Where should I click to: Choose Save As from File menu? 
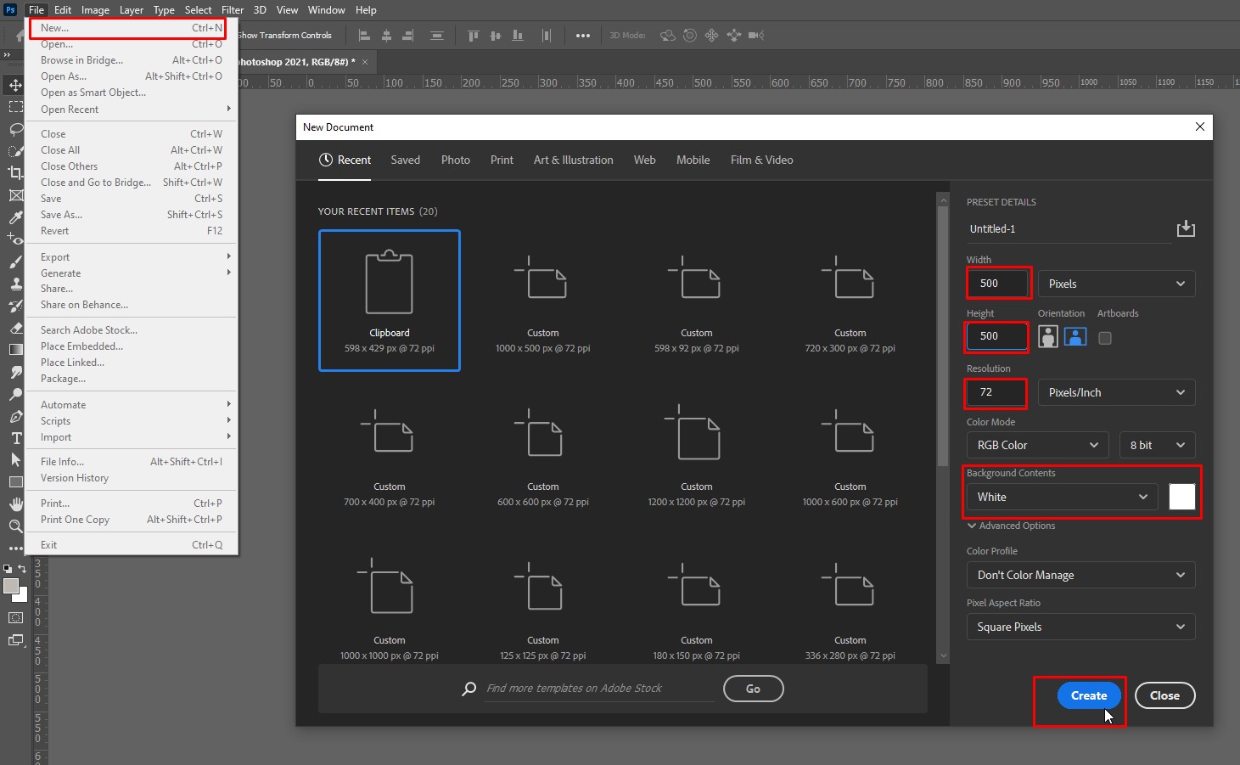click(61, 215)
